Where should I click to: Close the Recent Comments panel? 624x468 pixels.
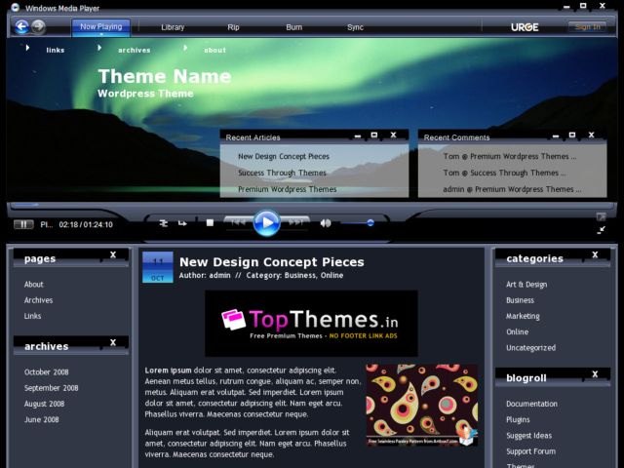[x=592, y=135]
